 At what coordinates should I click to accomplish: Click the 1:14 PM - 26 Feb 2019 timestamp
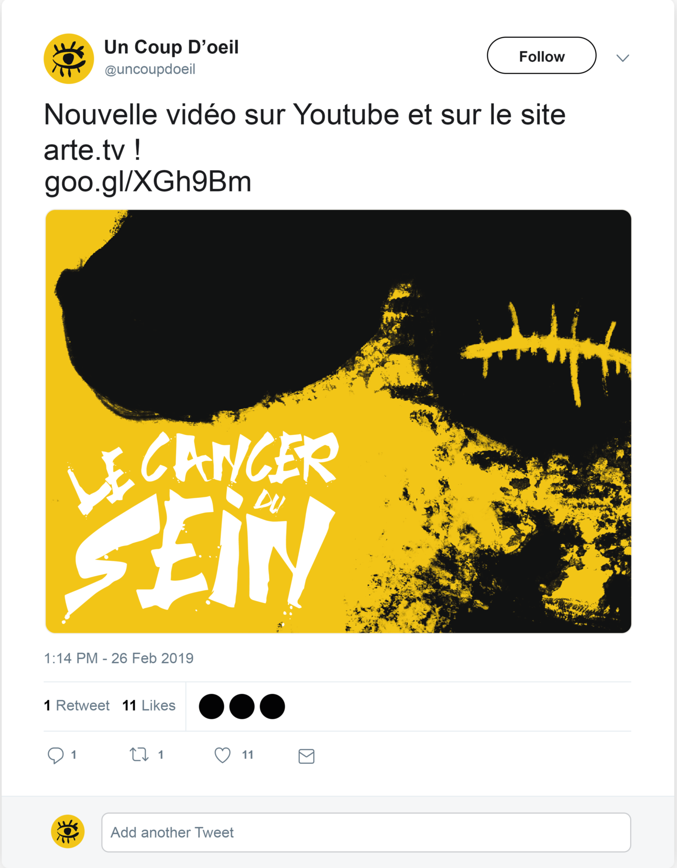click(x=119, y=658)
